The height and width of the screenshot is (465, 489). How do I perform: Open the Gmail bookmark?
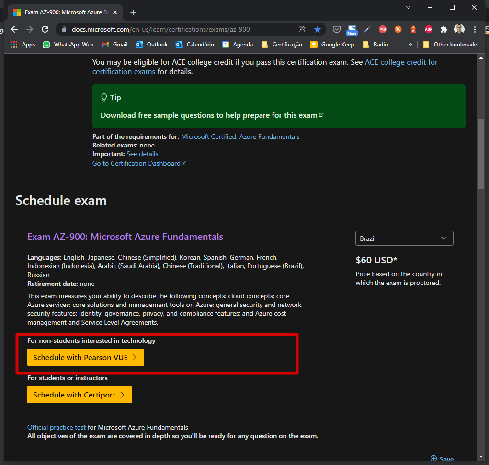click(115, 45)
